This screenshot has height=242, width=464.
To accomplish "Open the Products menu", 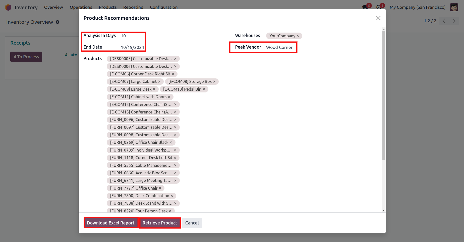I will [108, 7].
